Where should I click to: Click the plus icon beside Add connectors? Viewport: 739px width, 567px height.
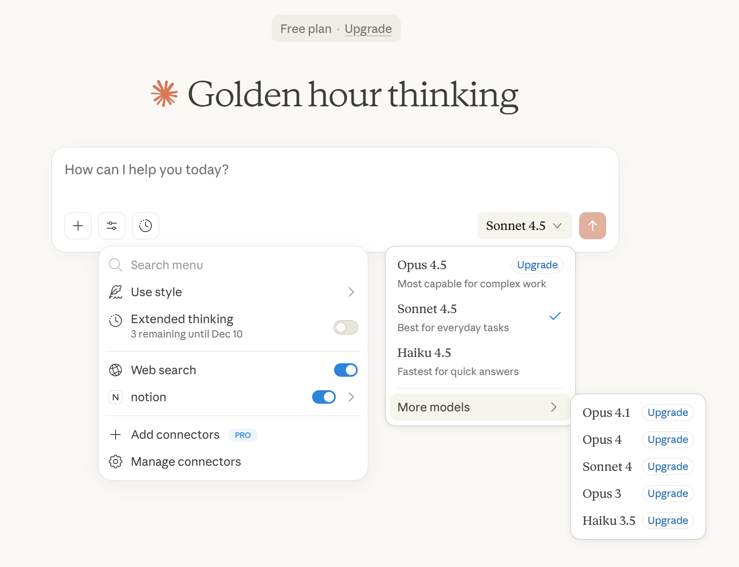[x=116, y=435]
